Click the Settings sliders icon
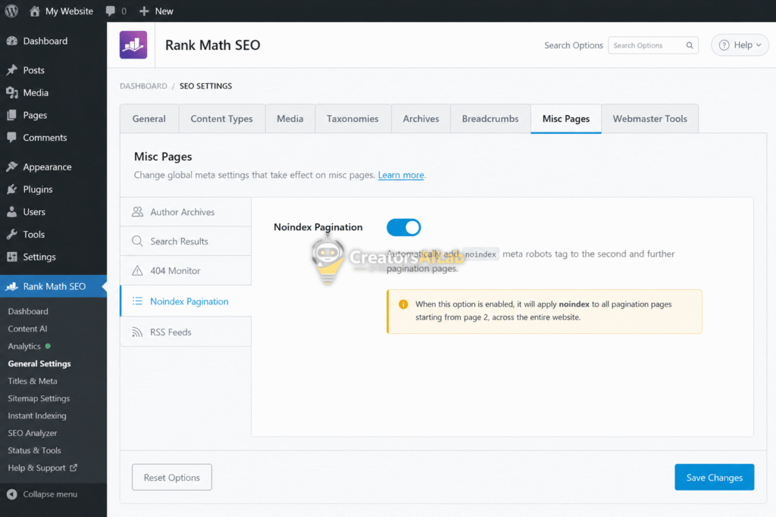The image size is (776, 517). 12,257
